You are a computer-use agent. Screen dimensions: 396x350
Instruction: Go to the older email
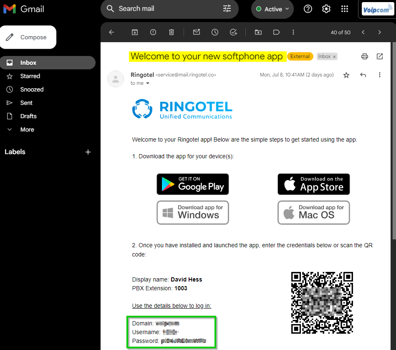point(380,32)
